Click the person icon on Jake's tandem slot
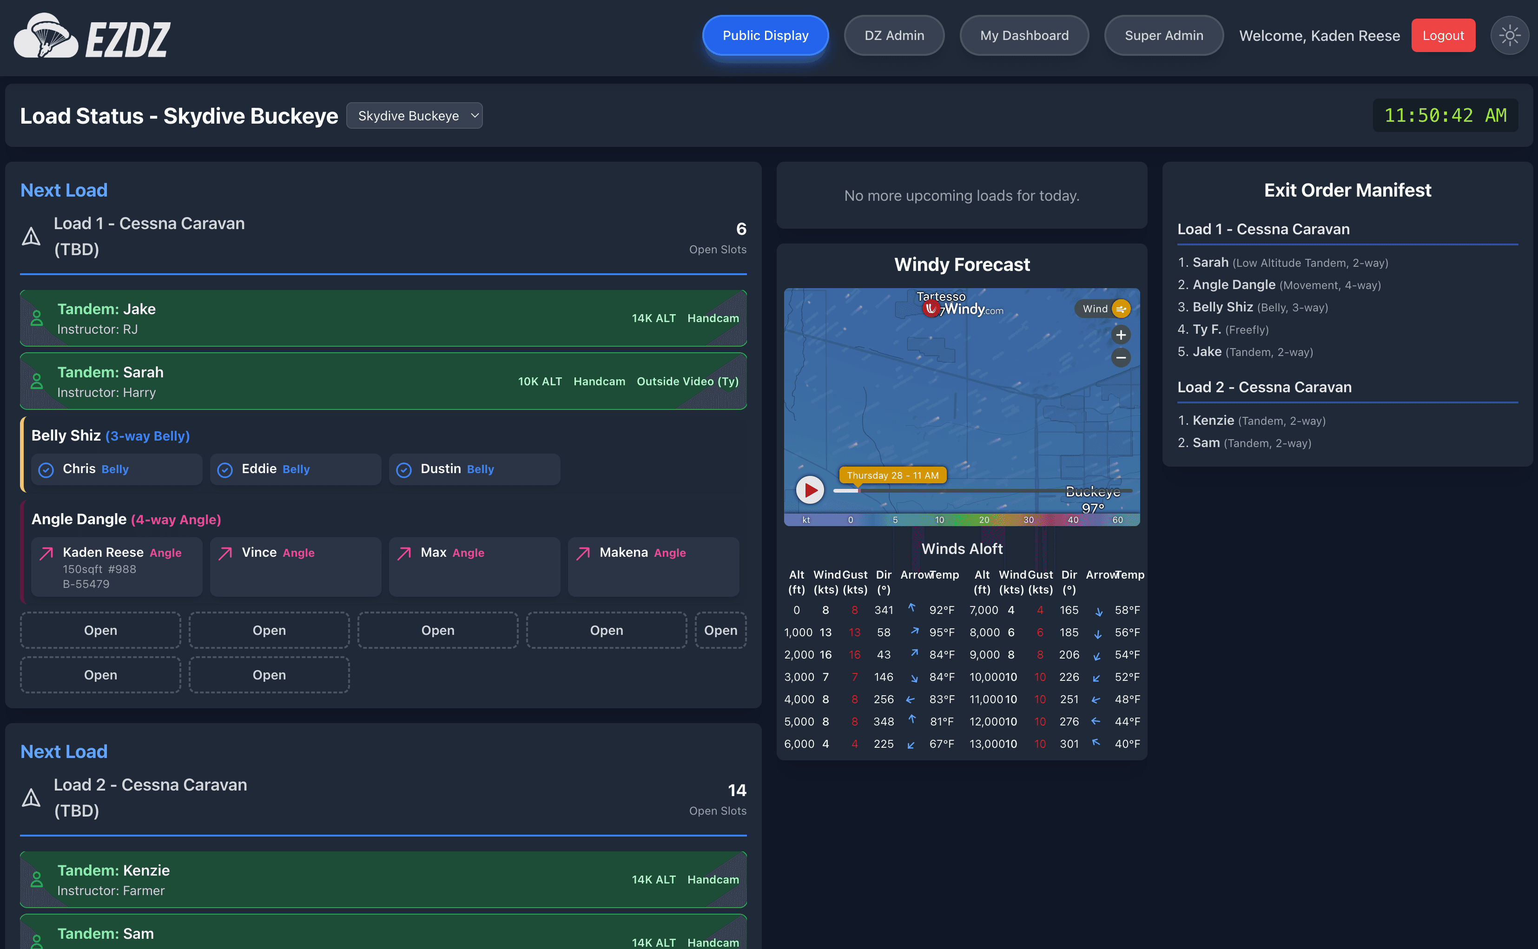Viewport: 1538px width, 949px height. 37,318
